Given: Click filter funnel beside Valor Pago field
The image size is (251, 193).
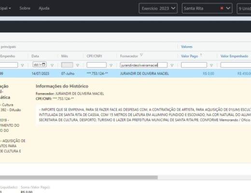Looking at the screenshot, I should (211, 65).
